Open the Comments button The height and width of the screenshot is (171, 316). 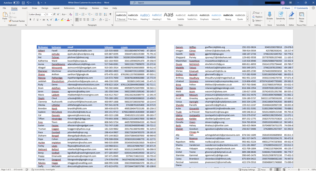[x=301, y=8]
